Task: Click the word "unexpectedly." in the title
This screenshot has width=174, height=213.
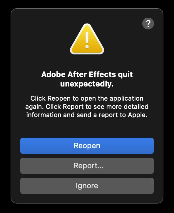Action: (x=87, y=84)
